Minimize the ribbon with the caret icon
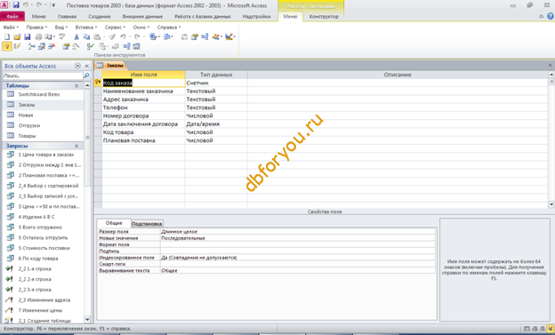 [541, 16]
